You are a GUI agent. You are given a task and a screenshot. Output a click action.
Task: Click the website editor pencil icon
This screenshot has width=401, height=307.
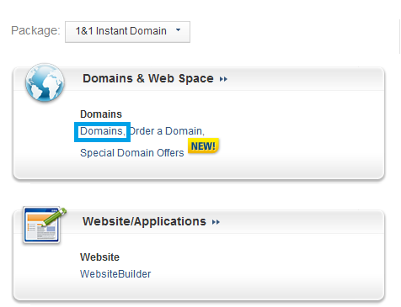[x=44, y=225]
